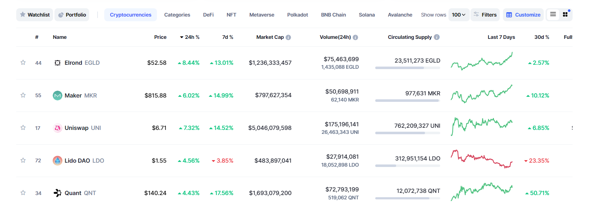This screenshot has width=591, height=208.
Task: Click the Lido DAO coin logo
Action: pos(57,160)
